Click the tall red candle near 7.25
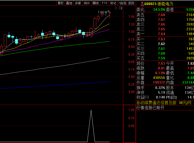194x143 pixels. 95,23
